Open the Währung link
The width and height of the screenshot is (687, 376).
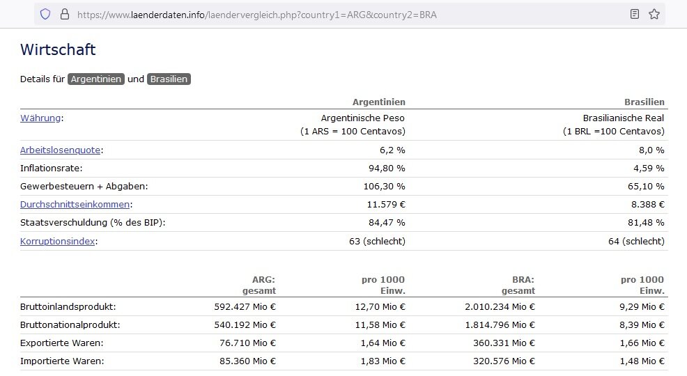tap(40, 118)
